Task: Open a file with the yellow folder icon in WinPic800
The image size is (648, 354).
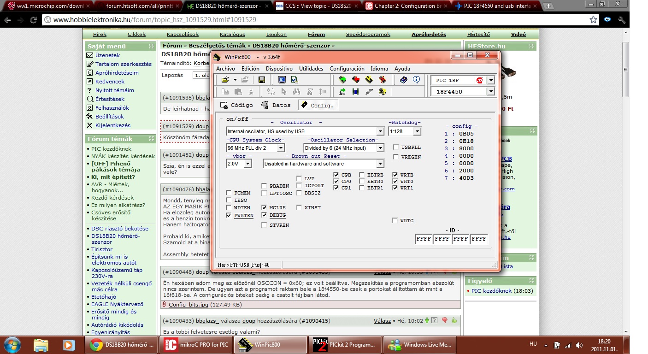Action: click(x=225, y=80)
